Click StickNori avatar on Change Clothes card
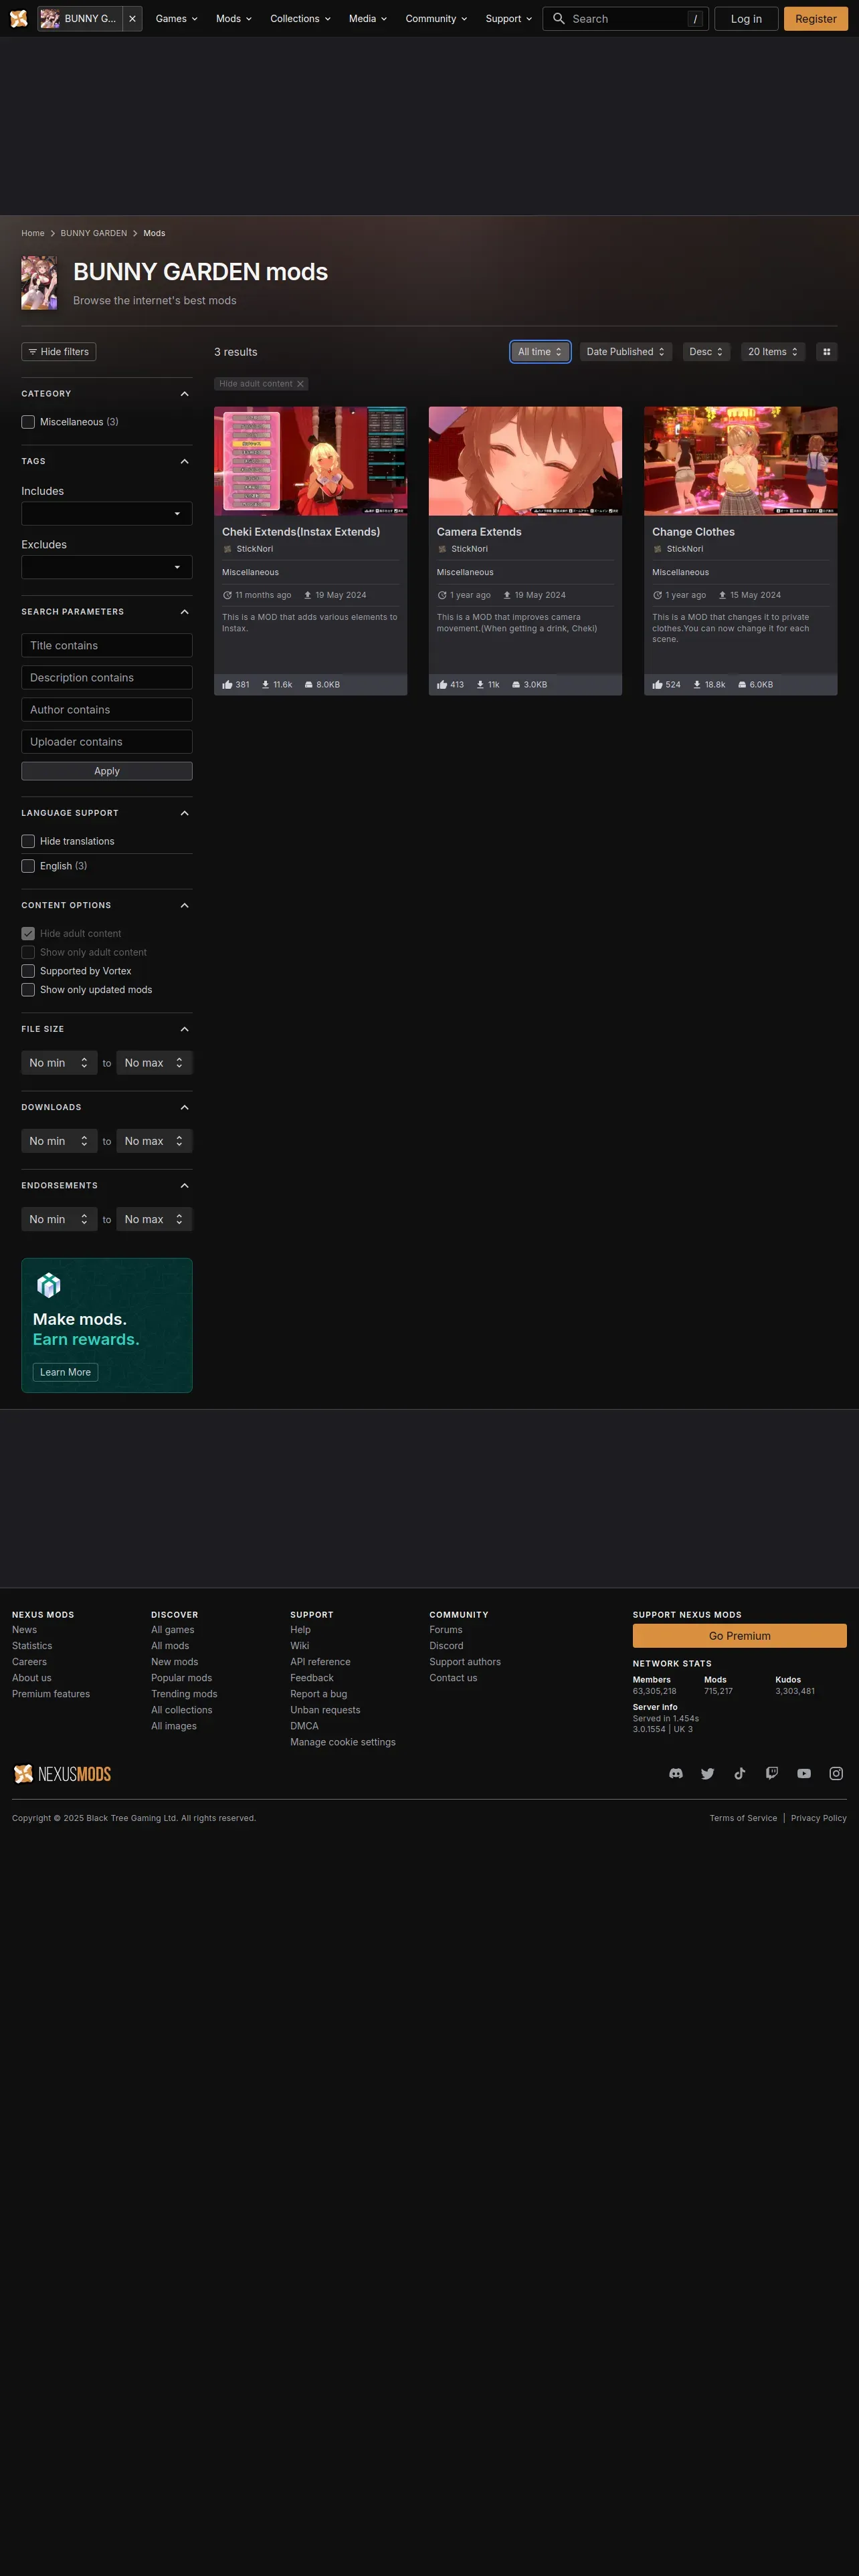859x2576 pixels. point(658,549)
